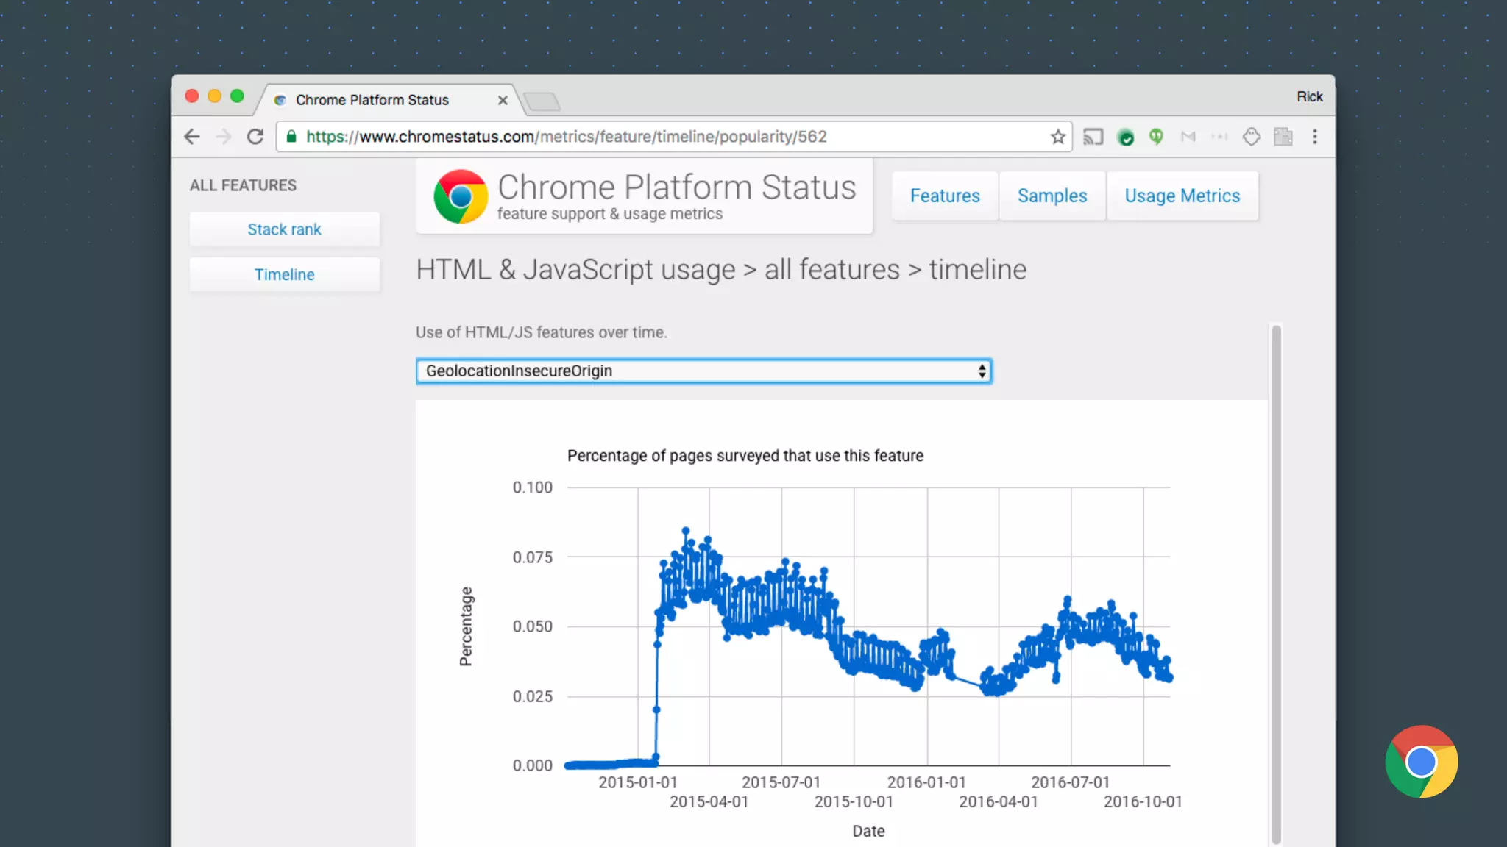Open Chrome's three-dot menu
This screenshot has width=1507, height=847.
[x=1314, y=137]
